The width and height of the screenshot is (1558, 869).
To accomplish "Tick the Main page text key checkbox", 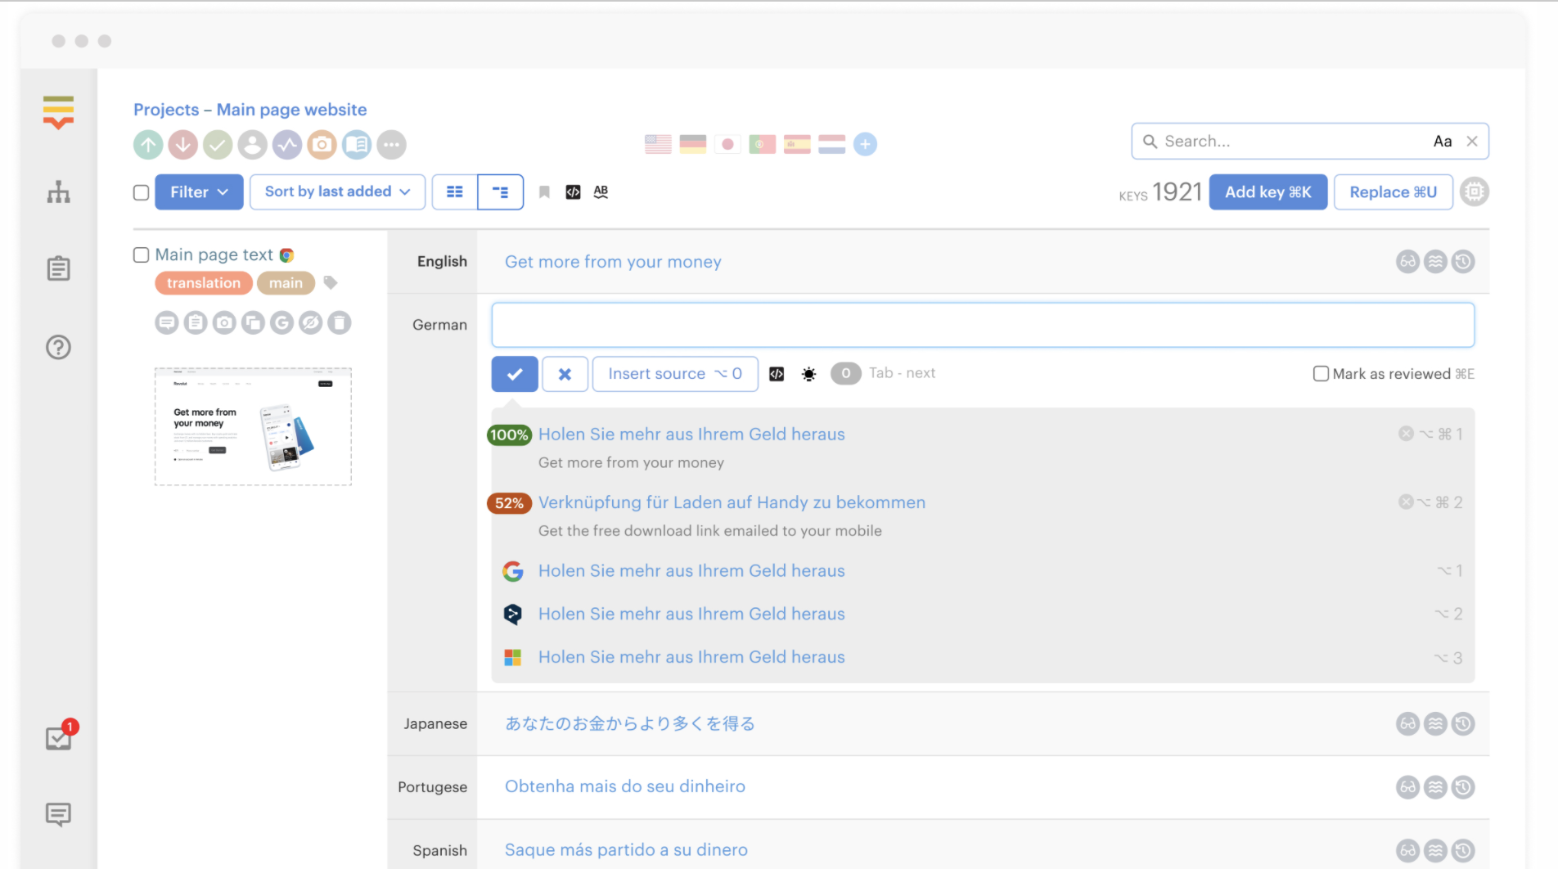I will point(142,255).
